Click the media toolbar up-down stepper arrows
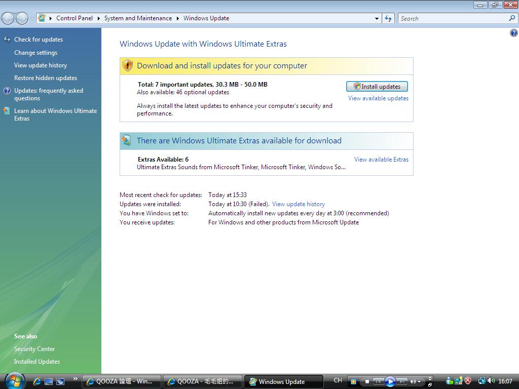The height and width of the screenshot is (389, 519). point(430,378)
